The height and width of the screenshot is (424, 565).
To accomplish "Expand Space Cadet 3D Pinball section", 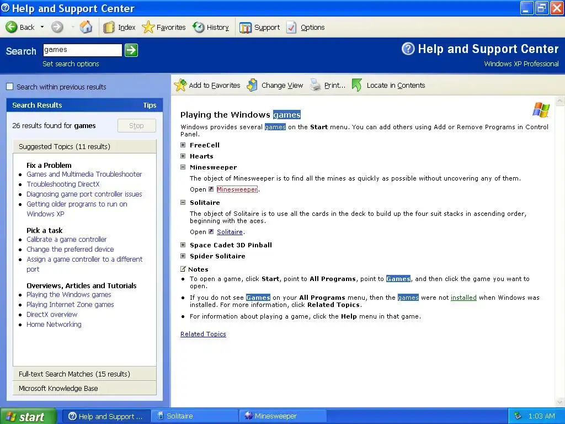I will coord(183,245).
